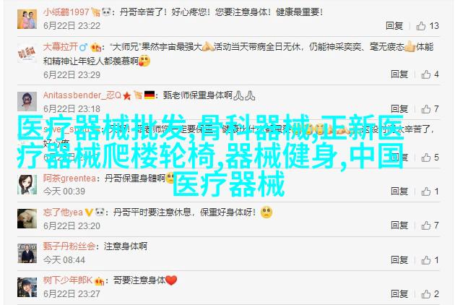The image size is (455, 305).
Task: Like the Anitassbender comment thumbs-up icon
Action: [x=426, y=109]
